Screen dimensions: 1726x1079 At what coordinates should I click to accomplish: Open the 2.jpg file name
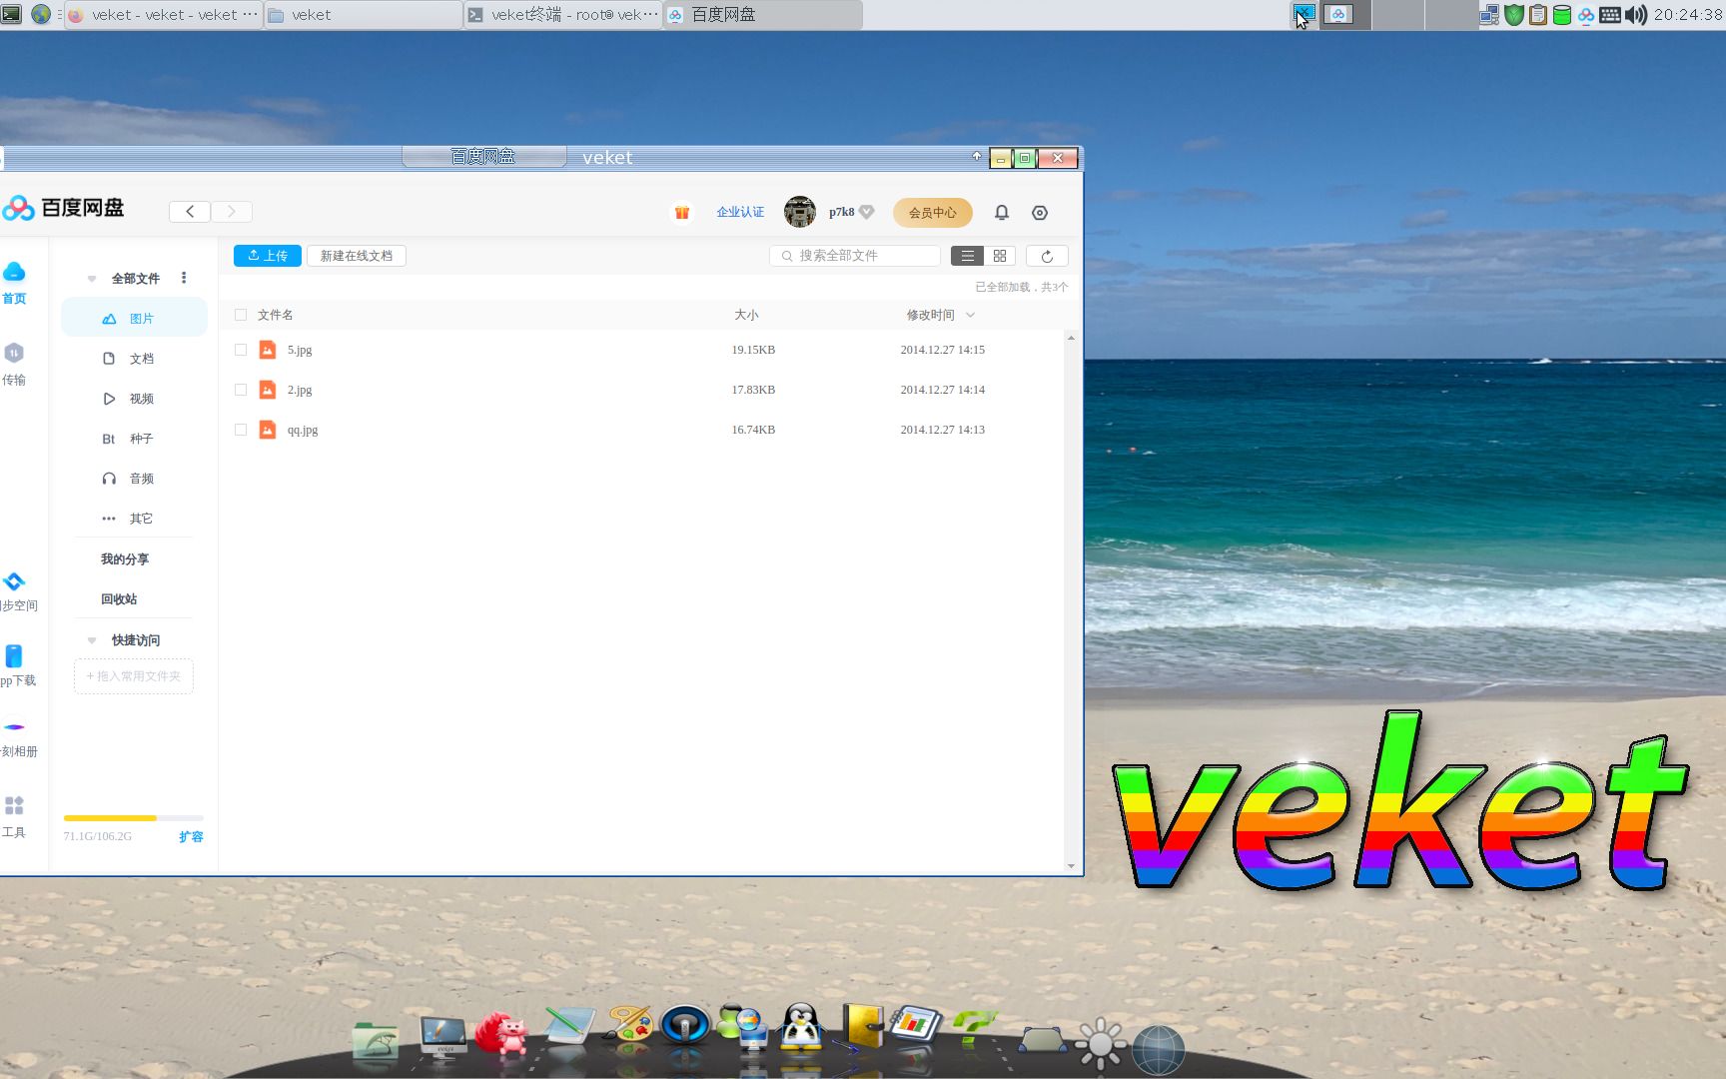click(300, 390)
